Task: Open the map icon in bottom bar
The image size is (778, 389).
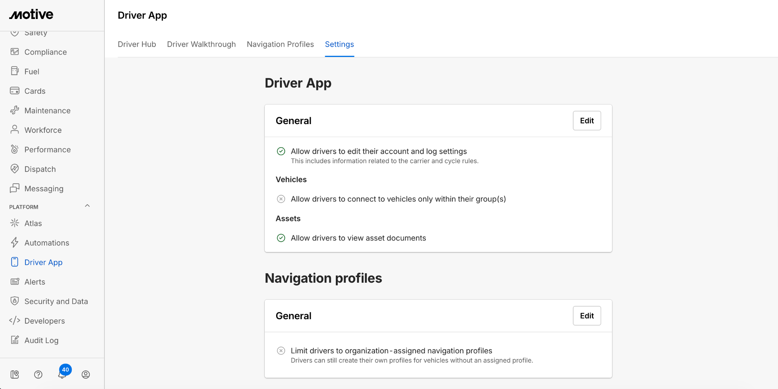Action: click(15, 375)
